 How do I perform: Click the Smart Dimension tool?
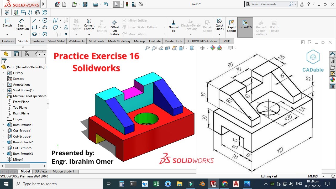(x=22, y=25)
